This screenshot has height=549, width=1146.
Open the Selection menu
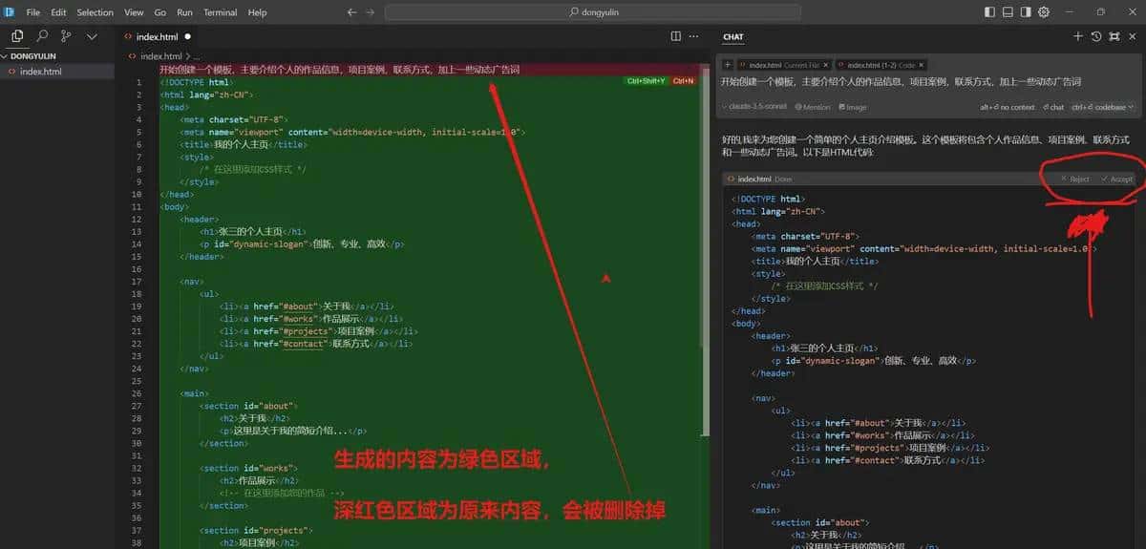95,12
